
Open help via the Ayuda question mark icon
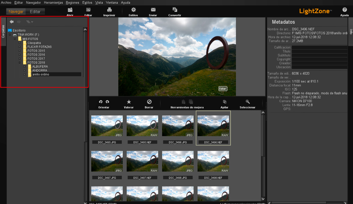pyautogui.click(x=345, y=10)
